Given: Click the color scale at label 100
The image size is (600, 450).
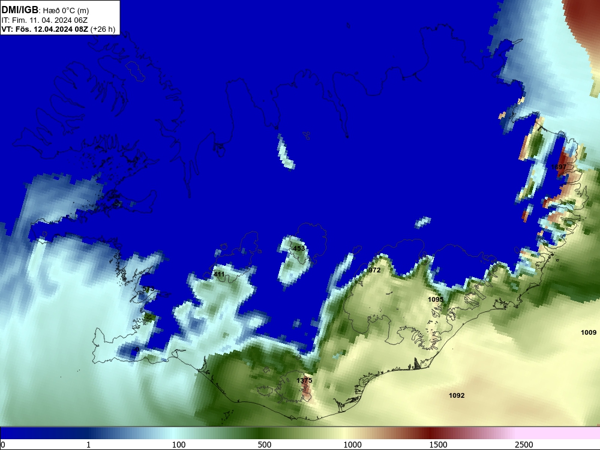Looking at the screenshot, I should click(x=179, y=444).
